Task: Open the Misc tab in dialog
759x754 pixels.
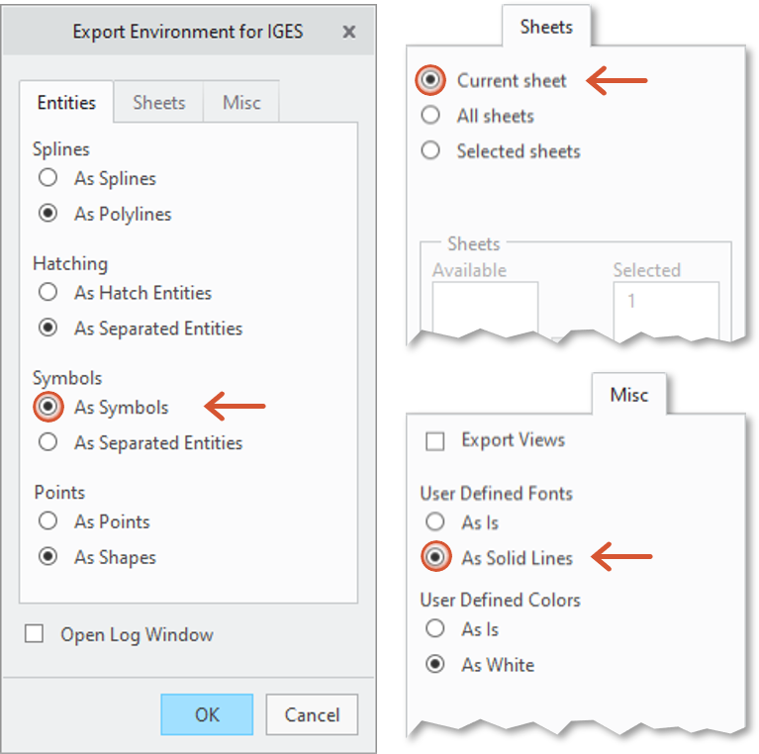Action: (241, 103)
